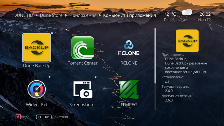Click the Вид label
224x126 pixels.
[24, 117]
